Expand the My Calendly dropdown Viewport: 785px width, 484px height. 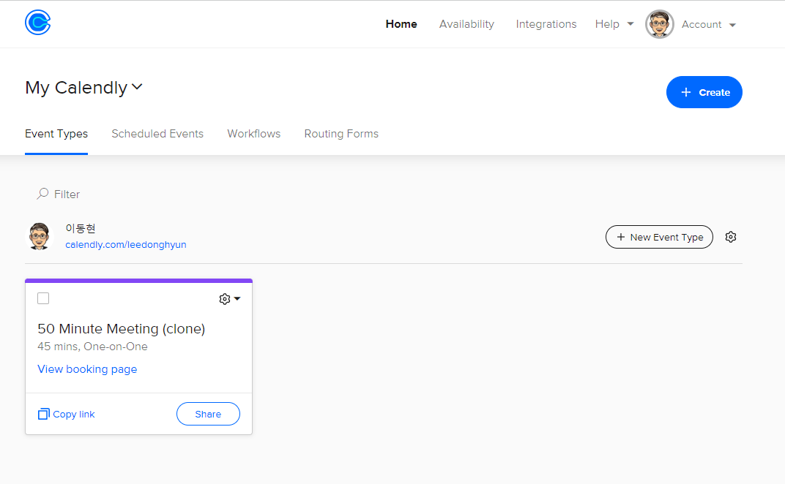pos(84,88)
